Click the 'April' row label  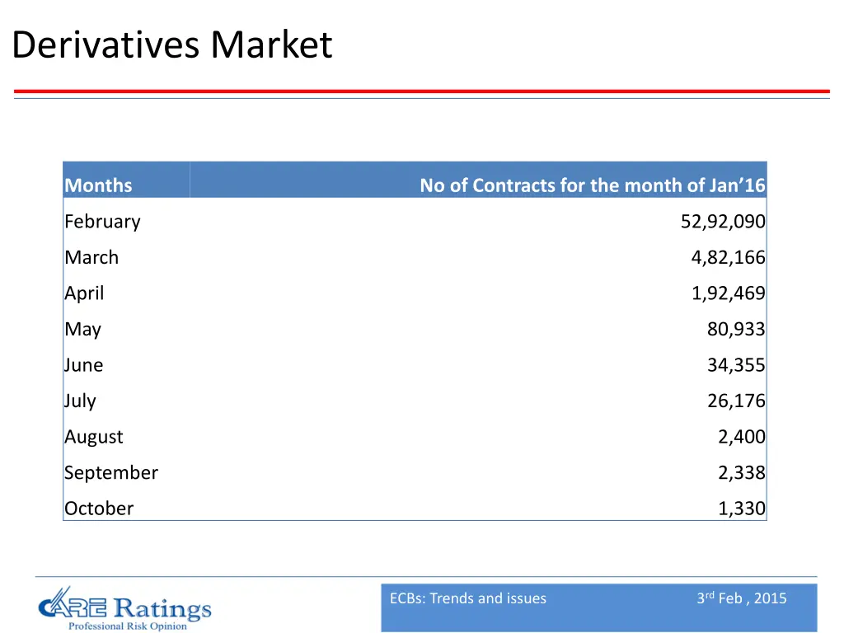tap(84, 294)
